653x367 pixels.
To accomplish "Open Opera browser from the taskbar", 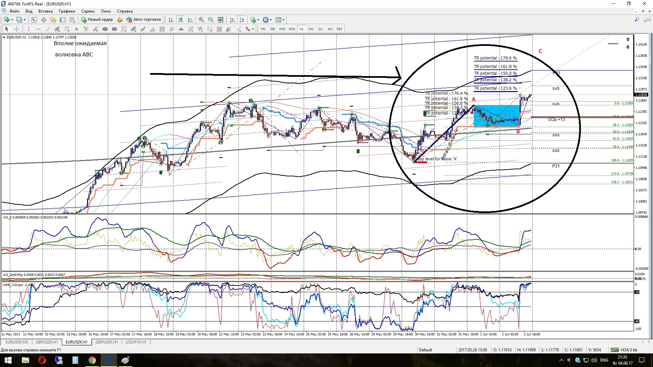I will coord(42,360).
